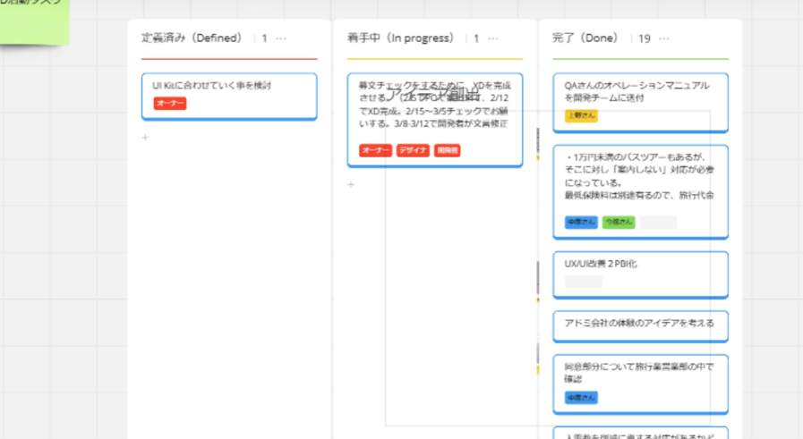Image resolution: width=803 pixels, height=439 pixels.
Task: Select the 完了 (Done) column title
Action: click(x=585, y=38)
